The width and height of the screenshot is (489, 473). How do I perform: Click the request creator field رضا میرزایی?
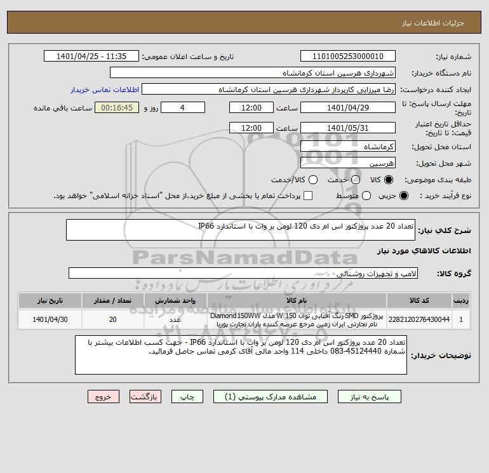(269, 90)
